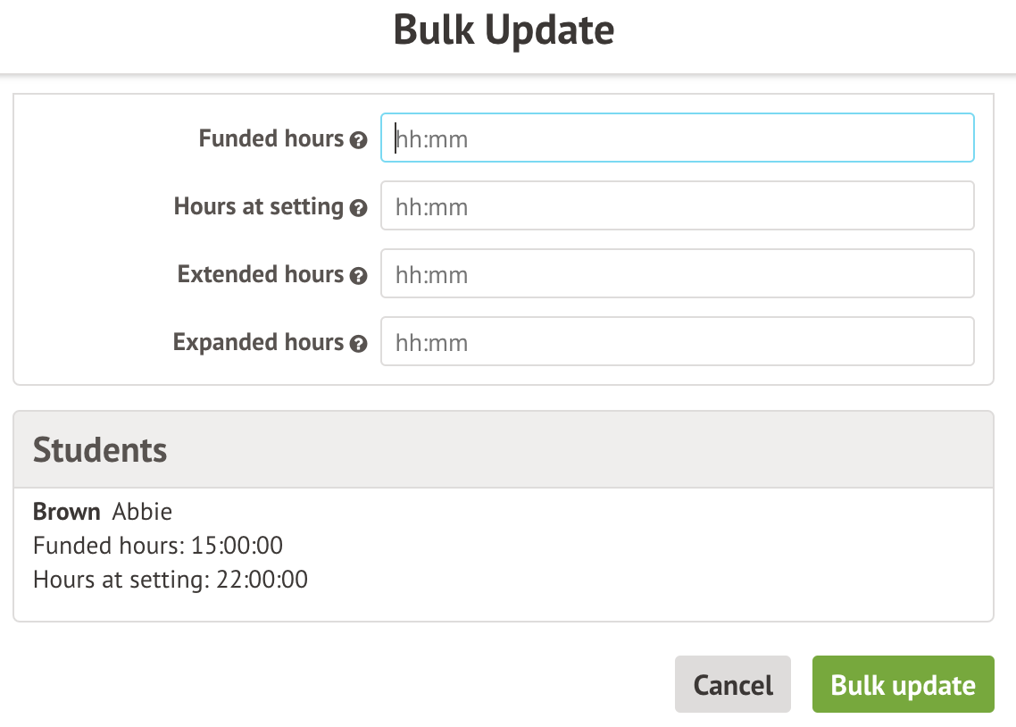Open the Hours at setting help tooltip icon
This screenshot has width=1016, height=727.
point(359,208)
